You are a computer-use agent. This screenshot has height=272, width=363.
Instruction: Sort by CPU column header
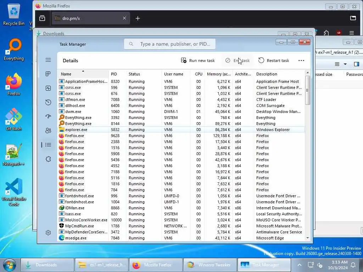tap(197, 74)
